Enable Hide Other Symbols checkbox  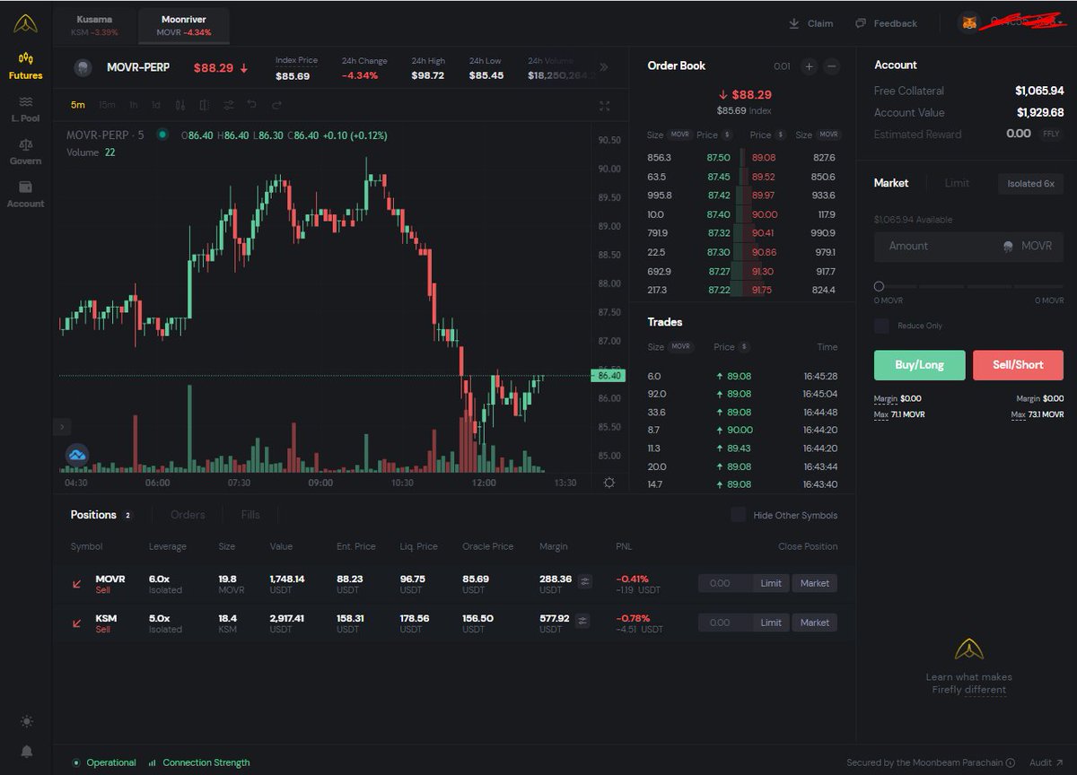(x=738, y=515)
